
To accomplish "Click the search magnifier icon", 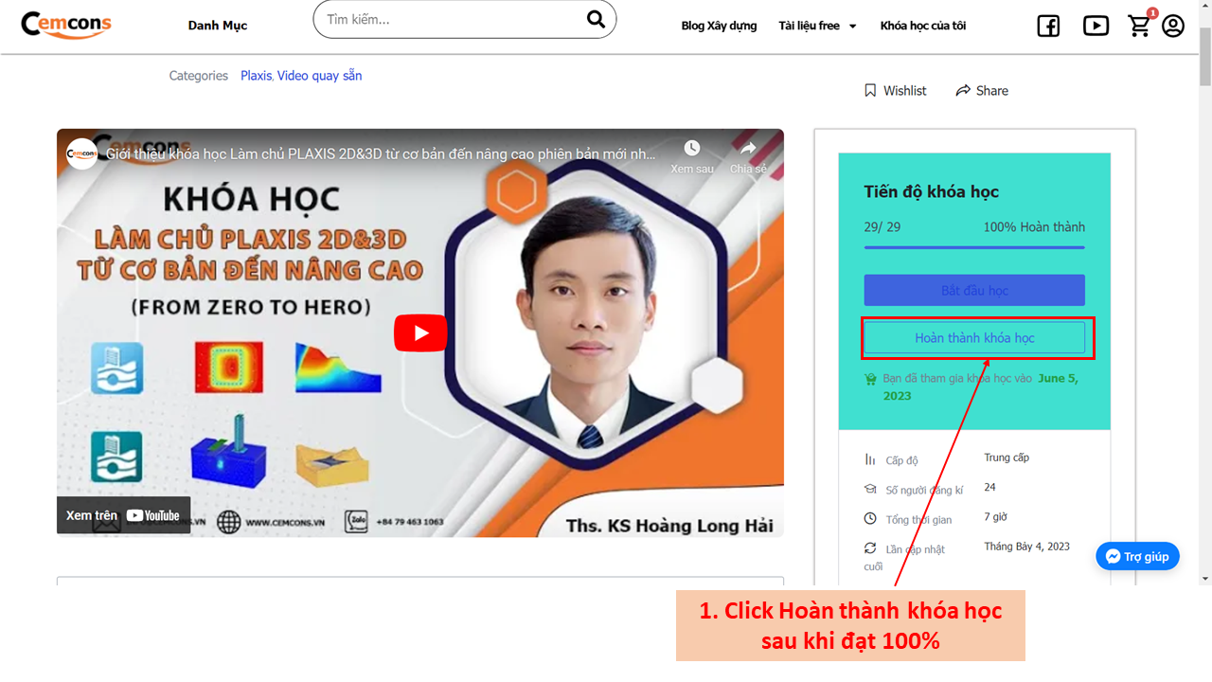I will [596, 20].
